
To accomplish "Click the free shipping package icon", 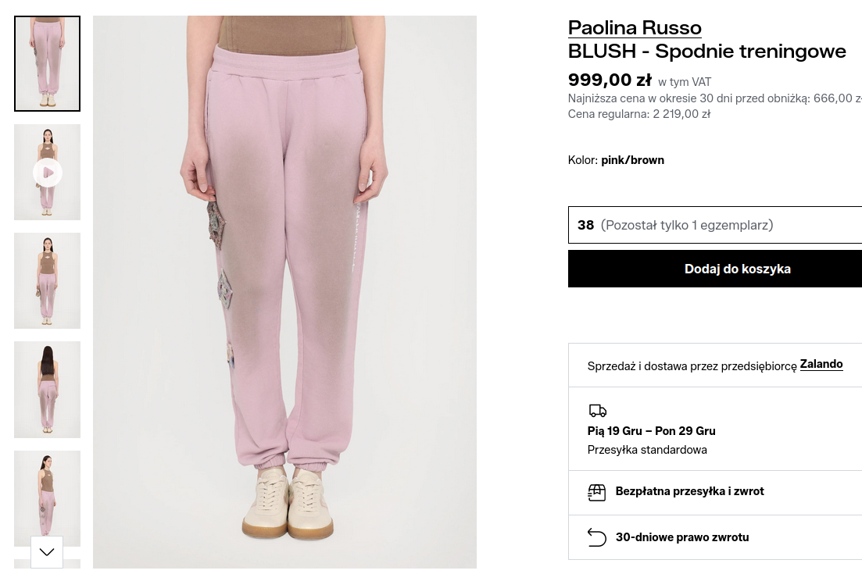I will coord(597,492).
